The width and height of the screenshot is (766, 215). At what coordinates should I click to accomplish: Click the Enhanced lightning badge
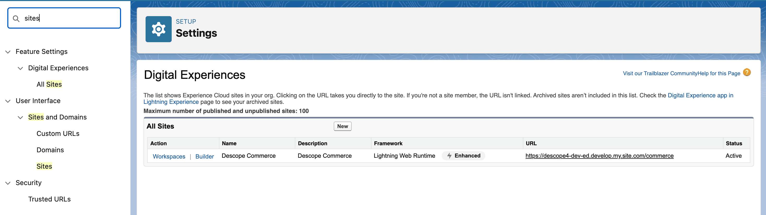pyautogui.click(x=463, y=156)
